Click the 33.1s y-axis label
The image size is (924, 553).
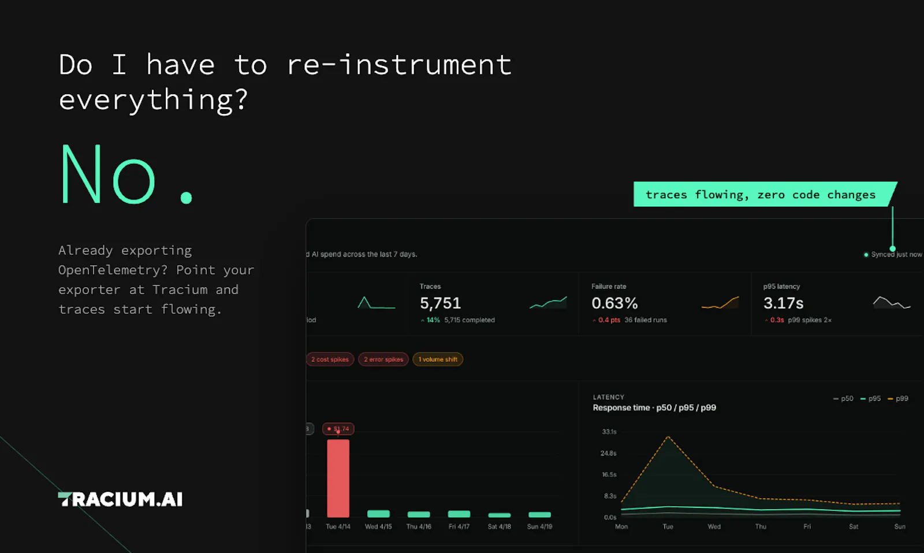coord(609,432)
